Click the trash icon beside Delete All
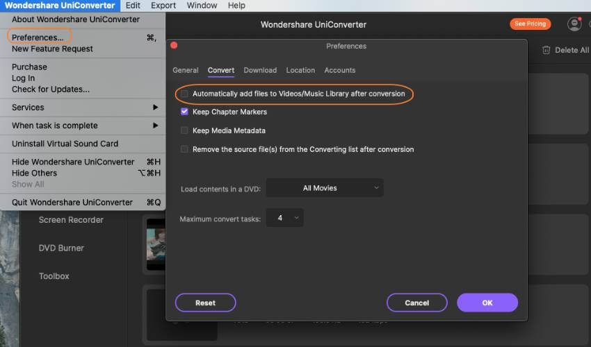 [x=546, y=50]
